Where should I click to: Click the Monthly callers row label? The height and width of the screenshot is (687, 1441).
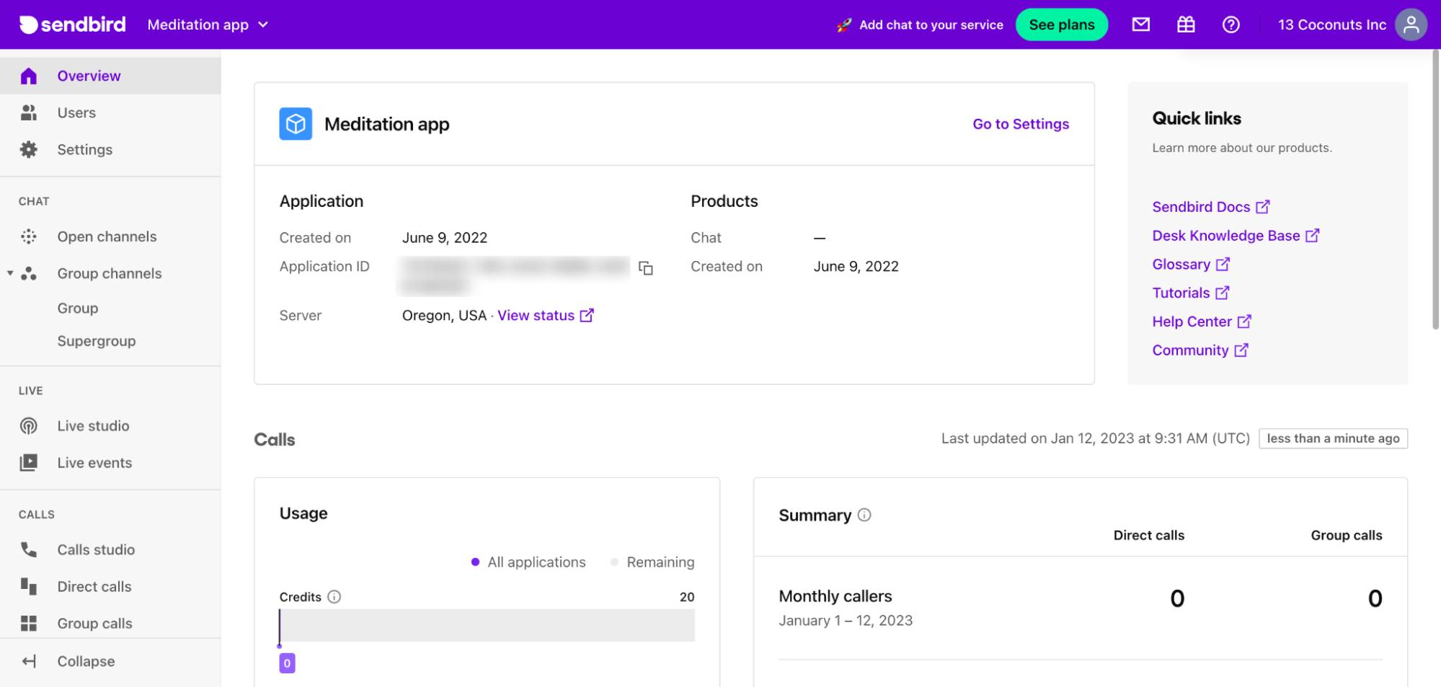click(x=835, y=596)
